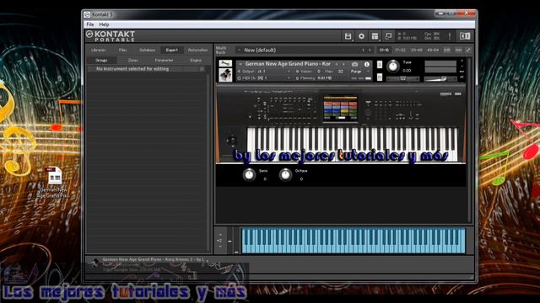Screen dimensions: 540x303
Task: Click the aux view toggle in rack header
Action: (x=458, y=50)
